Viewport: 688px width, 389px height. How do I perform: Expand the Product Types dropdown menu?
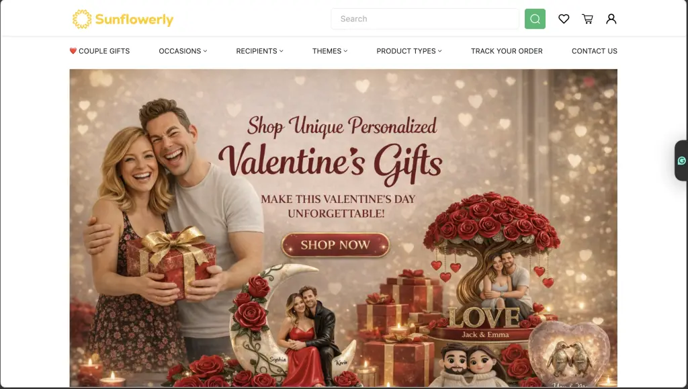pyautogui.click(x=409, y=51)
